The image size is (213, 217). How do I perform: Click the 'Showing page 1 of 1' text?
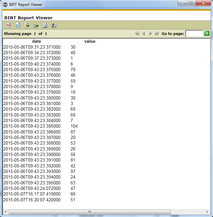[25, 34]
